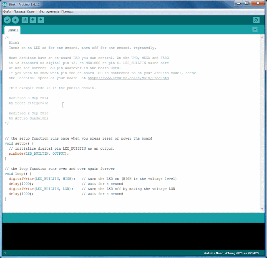Click the editor scrollbar up arrow

coord(262,37)
